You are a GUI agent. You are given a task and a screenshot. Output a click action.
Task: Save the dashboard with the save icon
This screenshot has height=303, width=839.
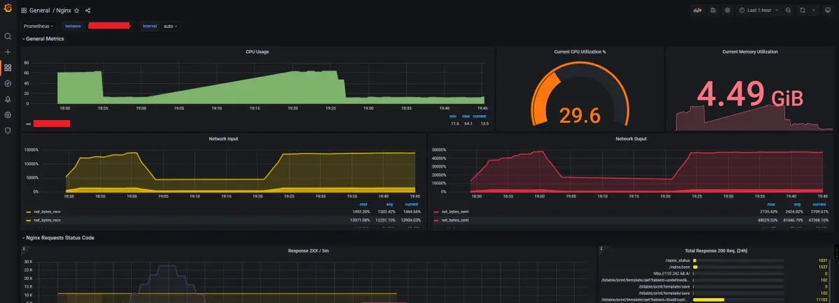coord(713,10)
